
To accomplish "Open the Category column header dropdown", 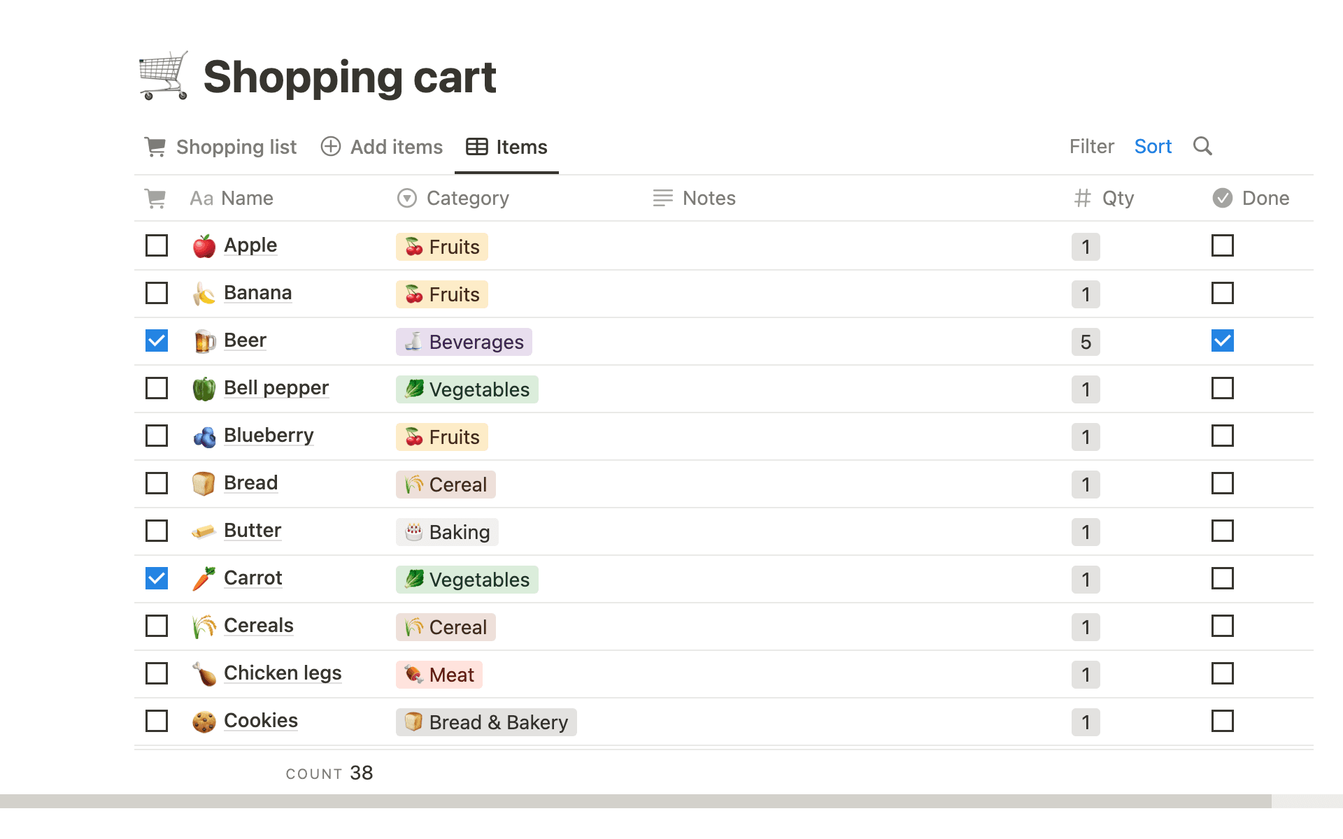I will 406,198.
